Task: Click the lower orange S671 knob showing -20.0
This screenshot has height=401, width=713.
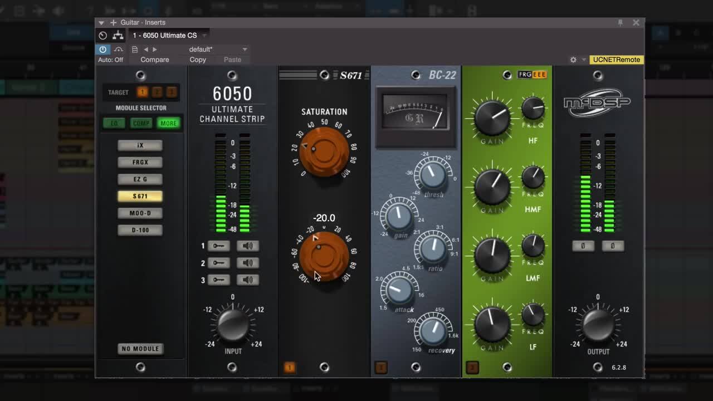Action: (x=324, y=256)
